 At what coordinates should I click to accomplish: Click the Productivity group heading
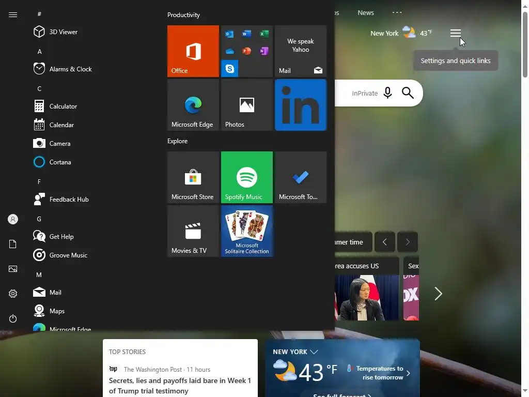point(183,15)
